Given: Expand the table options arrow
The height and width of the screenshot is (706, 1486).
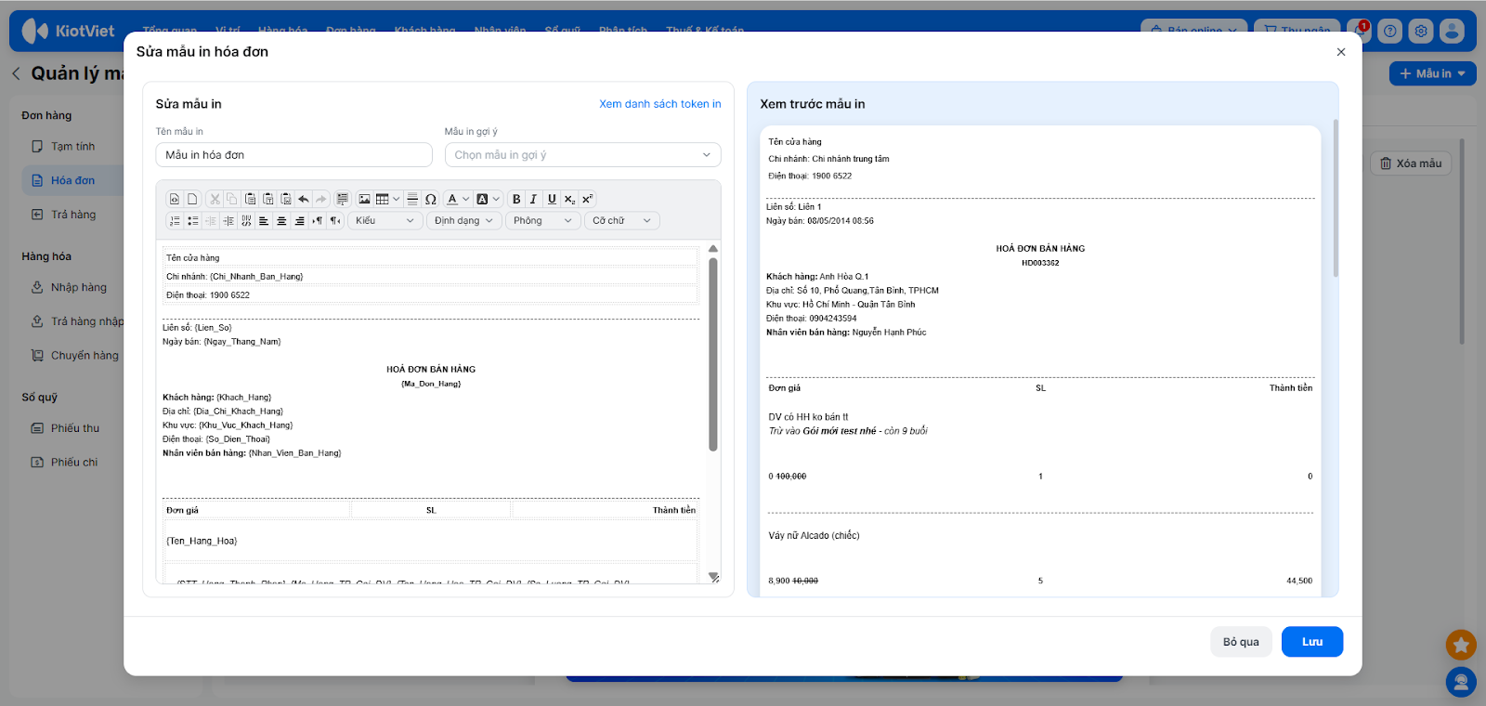Looking at the screenshot, I should (397, 199).
